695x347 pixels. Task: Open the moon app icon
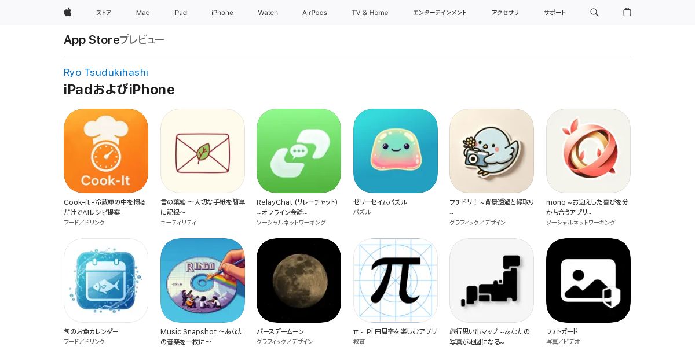[x=299, y=280]
